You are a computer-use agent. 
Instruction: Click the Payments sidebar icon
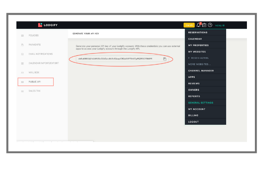(x=23, y=45)
